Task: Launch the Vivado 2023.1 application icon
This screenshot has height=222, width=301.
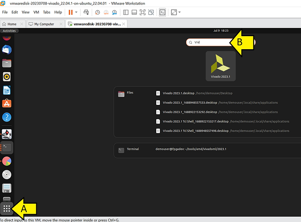Action: point(221,65)
